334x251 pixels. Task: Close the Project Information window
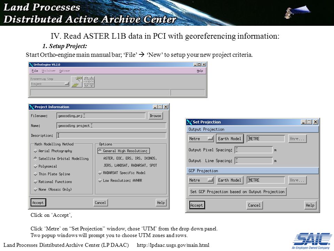tap(166, 107)
